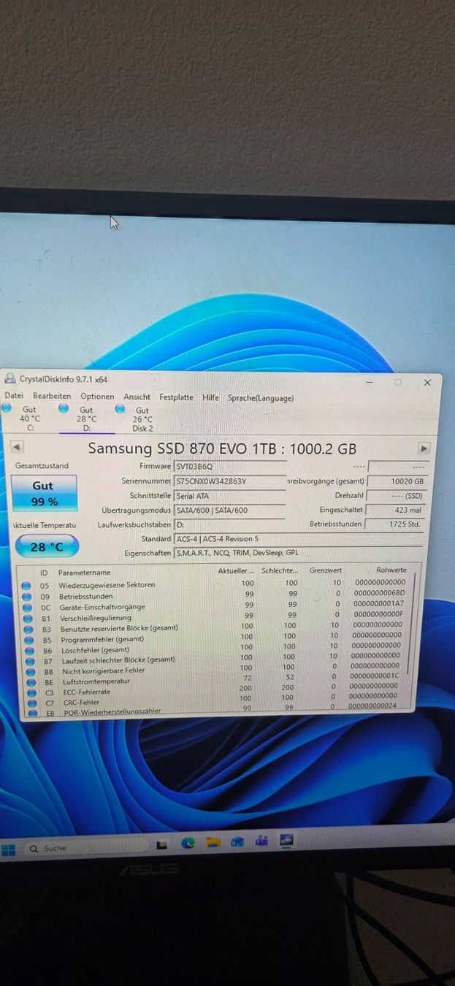Click the Übertragungsmodus SATA/600 field
The width and height of the screenshot is (455, 986).
coord(229,511)
